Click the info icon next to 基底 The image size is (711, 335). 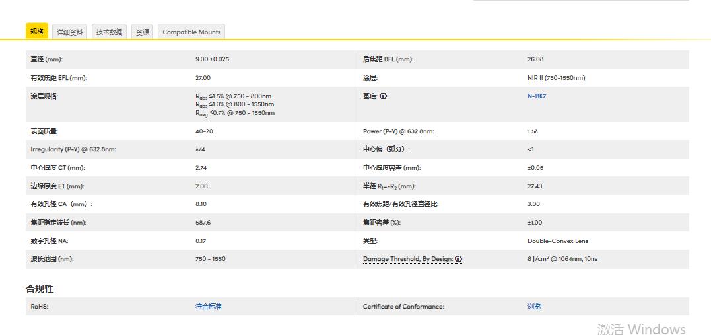(x=384, y=96)
